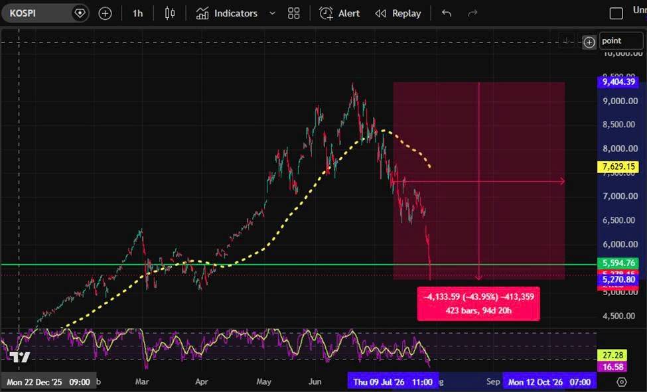Viewport: 647px width, 392px height.
Task: Open the candlestick chart style selector
Action: [170, 14]
